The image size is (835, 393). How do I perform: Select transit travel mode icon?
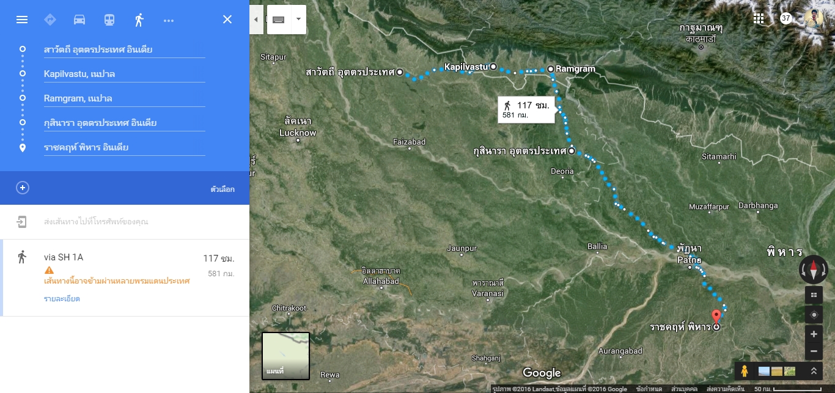pos(109,20)
